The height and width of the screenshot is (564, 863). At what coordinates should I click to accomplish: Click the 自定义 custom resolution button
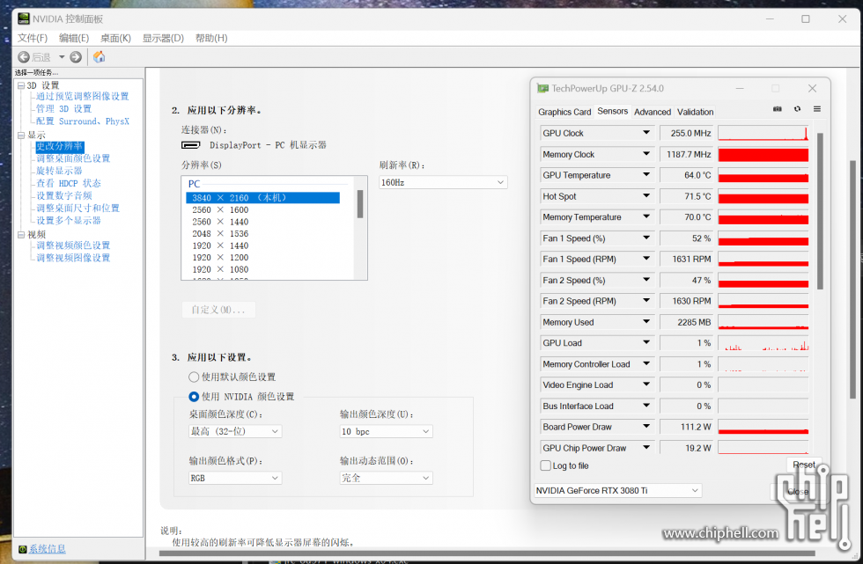click(218, 310)
